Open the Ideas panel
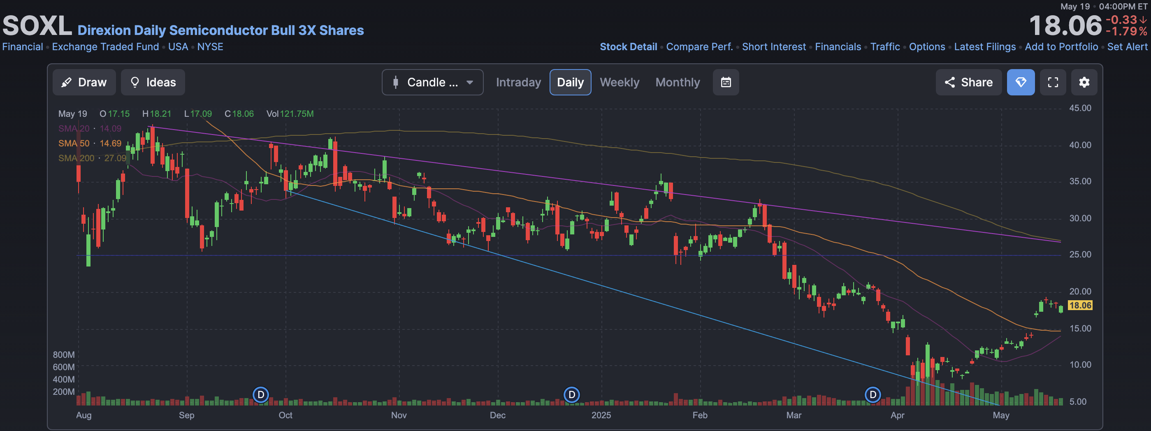The image size is (1151, 431). [153, 82]
